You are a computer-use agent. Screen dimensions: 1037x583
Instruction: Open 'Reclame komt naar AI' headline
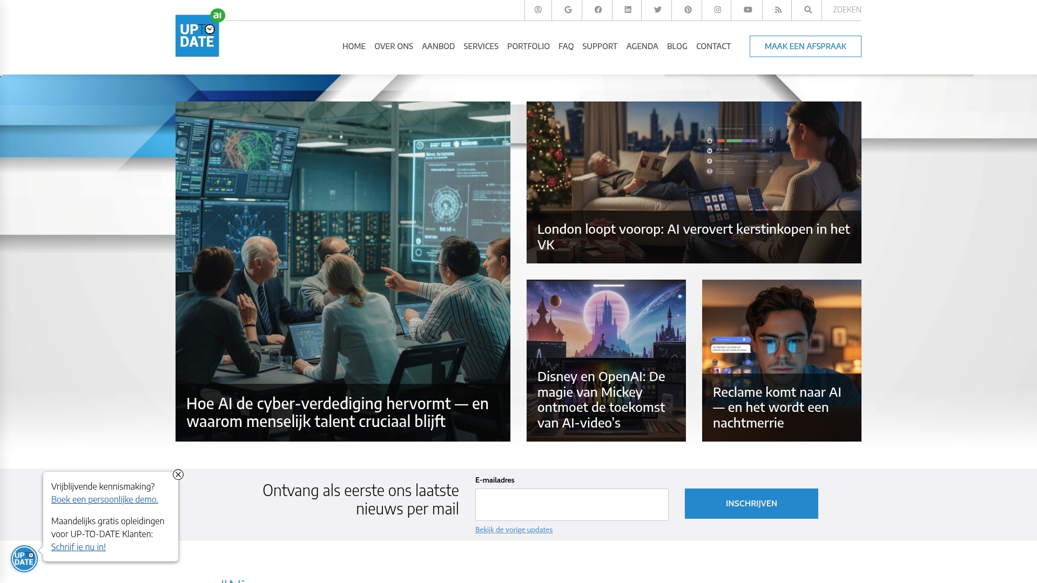point(777,408)
